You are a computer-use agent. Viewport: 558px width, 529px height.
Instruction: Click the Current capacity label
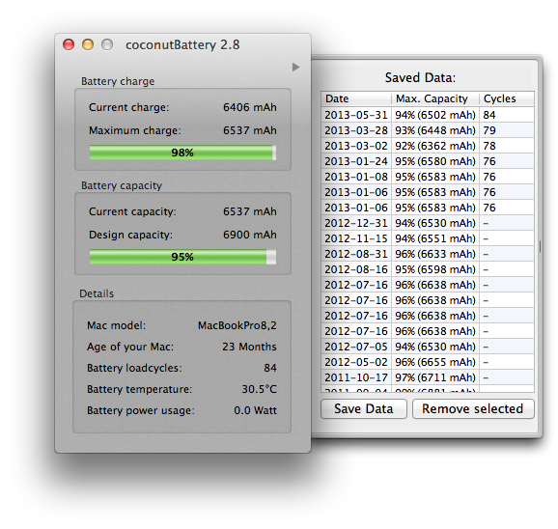(132, 211)
